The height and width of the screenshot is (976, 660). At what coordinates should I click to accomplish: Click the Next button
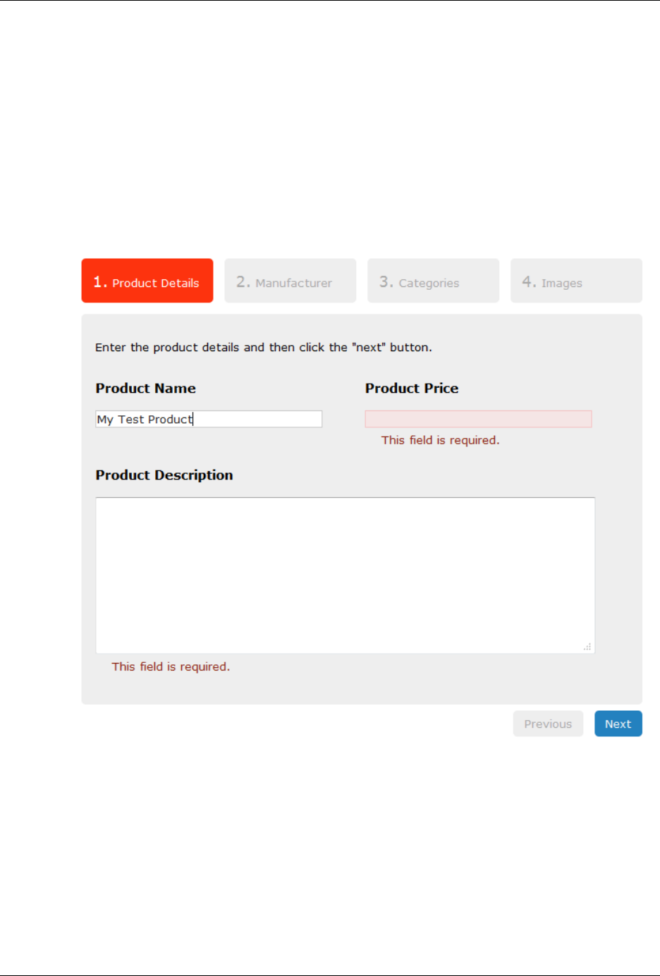click(x=618, y=724)
